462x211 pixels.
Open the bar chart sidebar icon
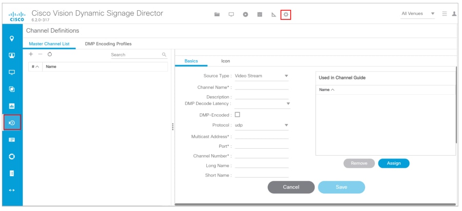12,106
